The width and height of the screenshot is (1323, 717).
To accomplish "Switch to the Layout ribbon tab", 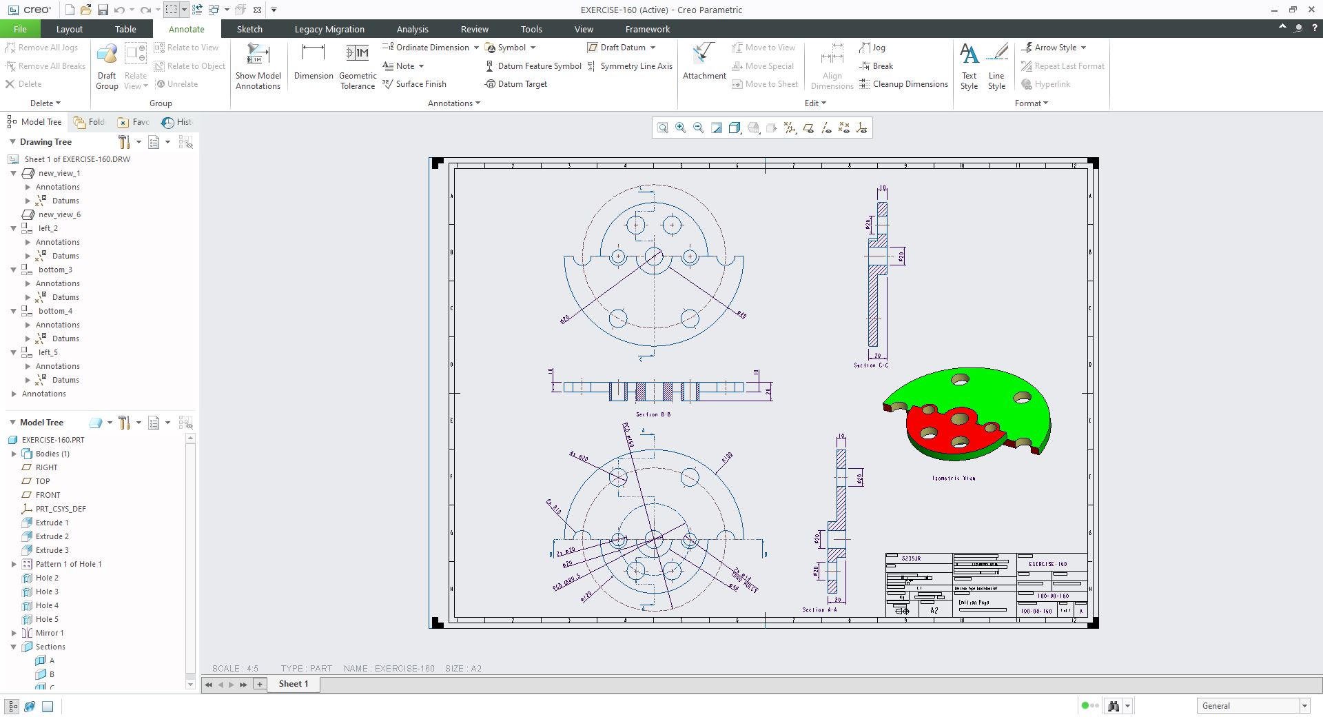I will pos(69,29).
